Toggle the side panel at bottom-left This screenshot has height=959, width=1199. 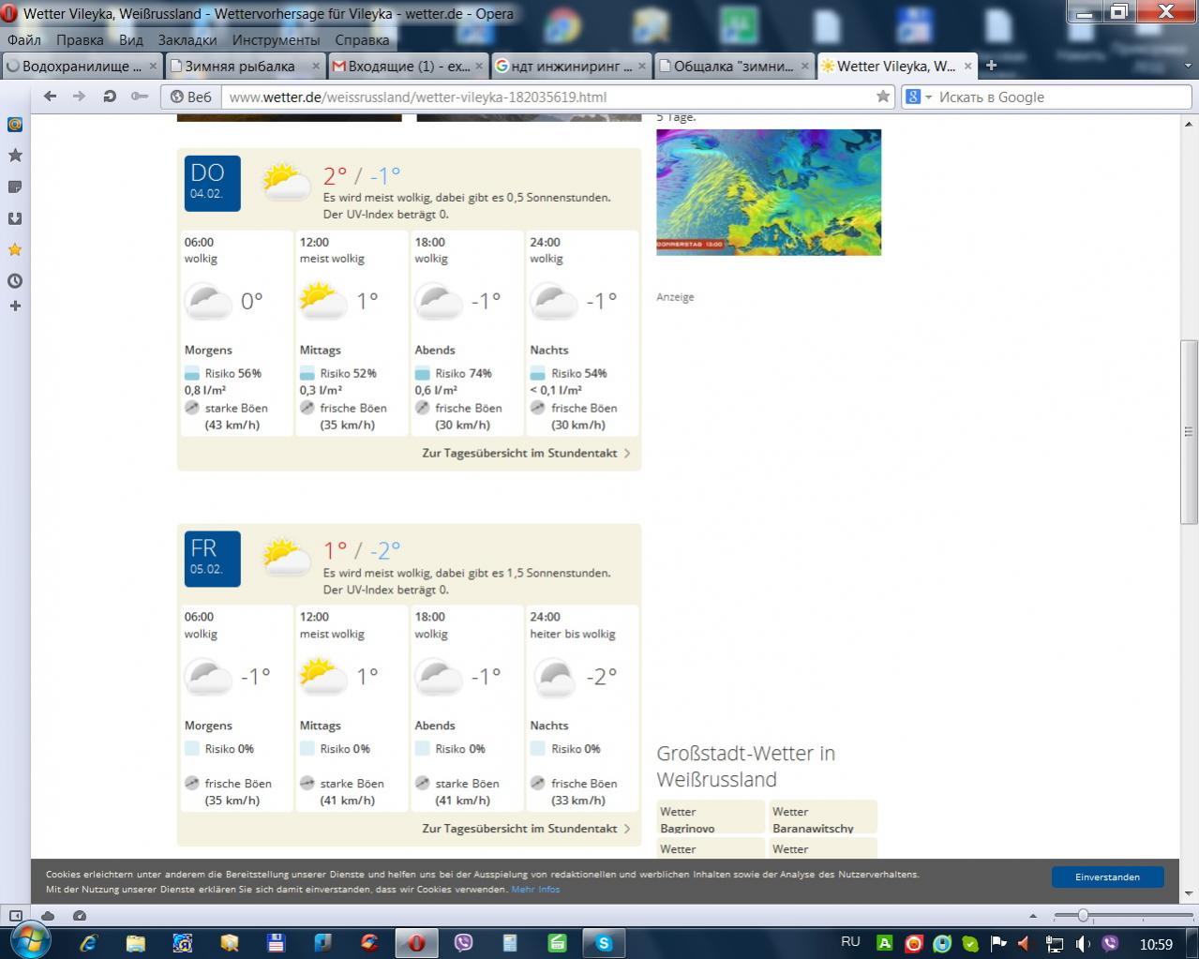tap(16, 916)
